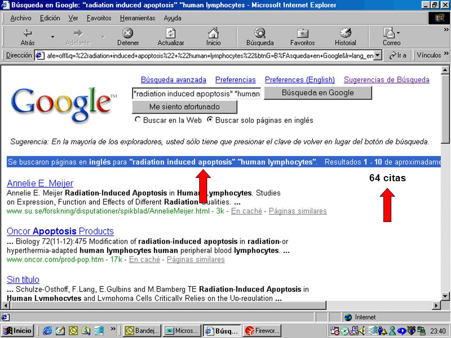Open En caché for the Oncor result
Screen dimensions: 451x338
144,259
